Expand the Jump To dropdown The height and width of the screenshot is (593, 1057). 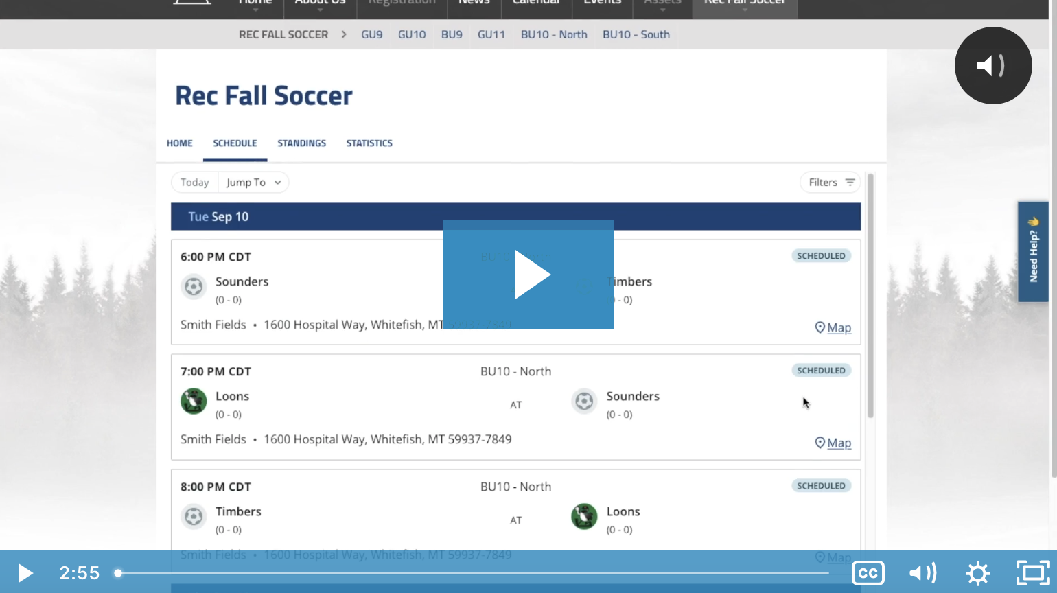pos(253,183)
